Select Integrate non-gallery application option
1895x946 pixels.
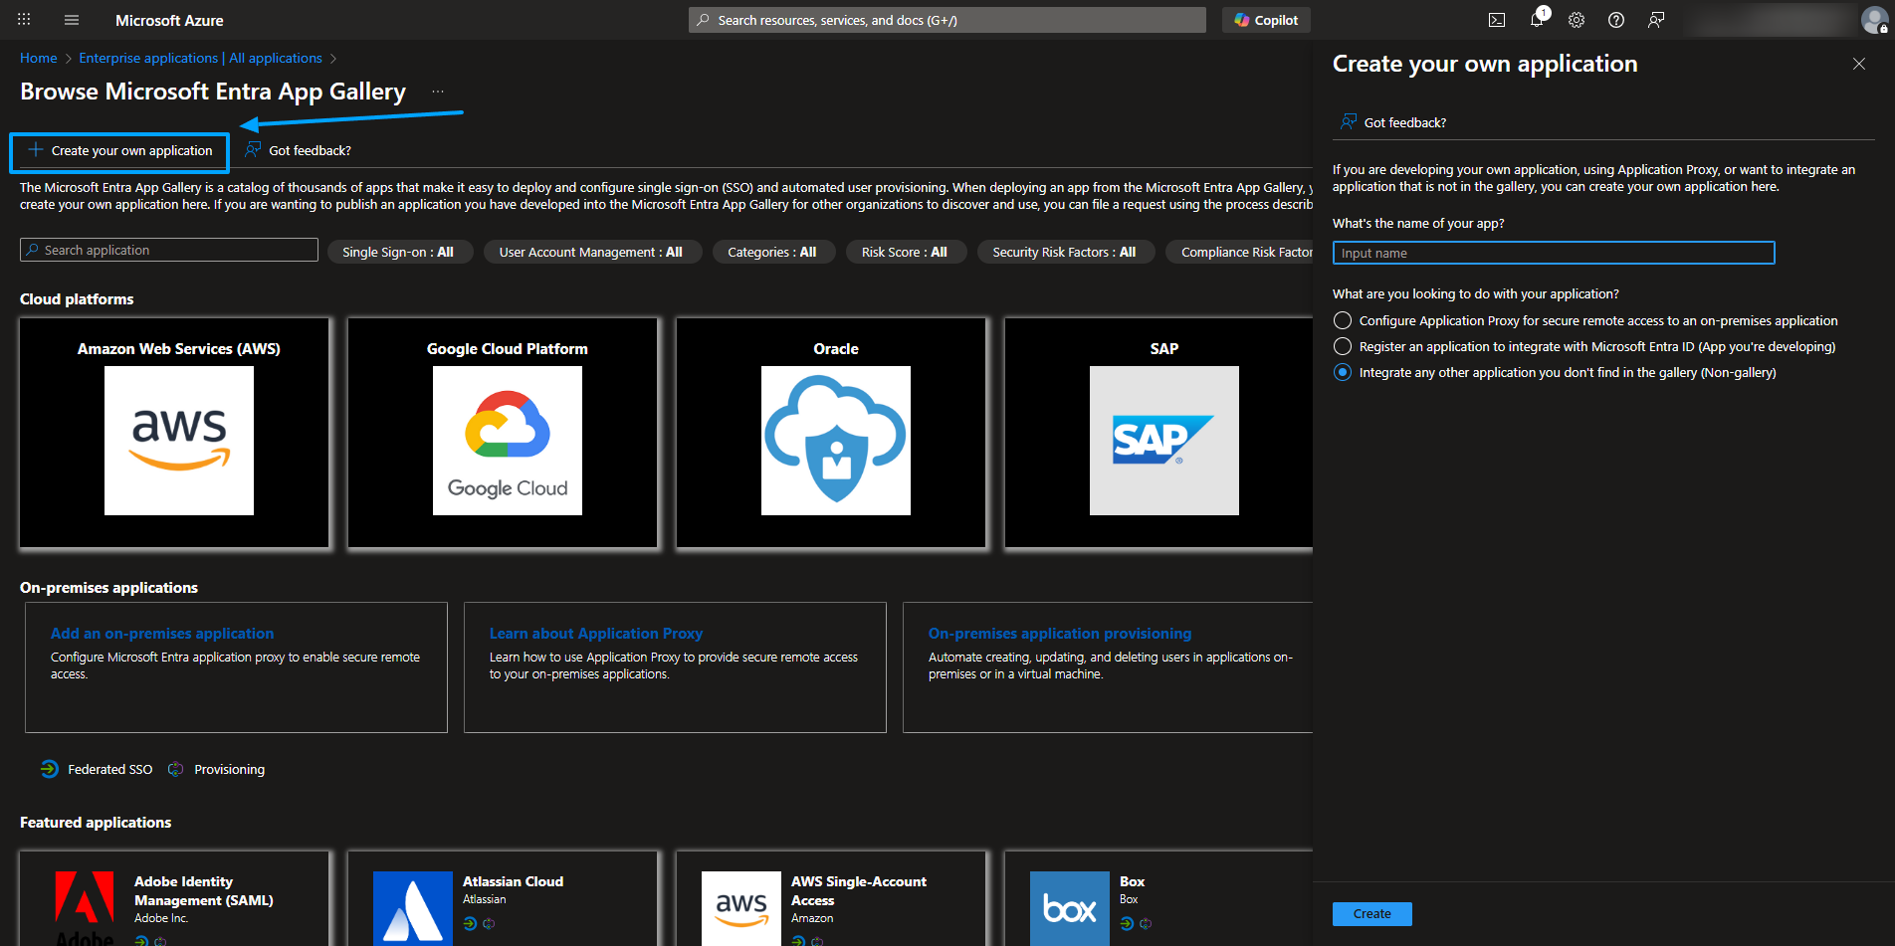tap(1342, 372)
